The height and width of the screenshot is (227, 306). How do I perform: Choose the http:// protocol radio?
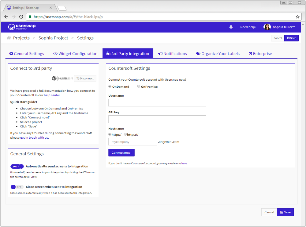tap(110, 134)
